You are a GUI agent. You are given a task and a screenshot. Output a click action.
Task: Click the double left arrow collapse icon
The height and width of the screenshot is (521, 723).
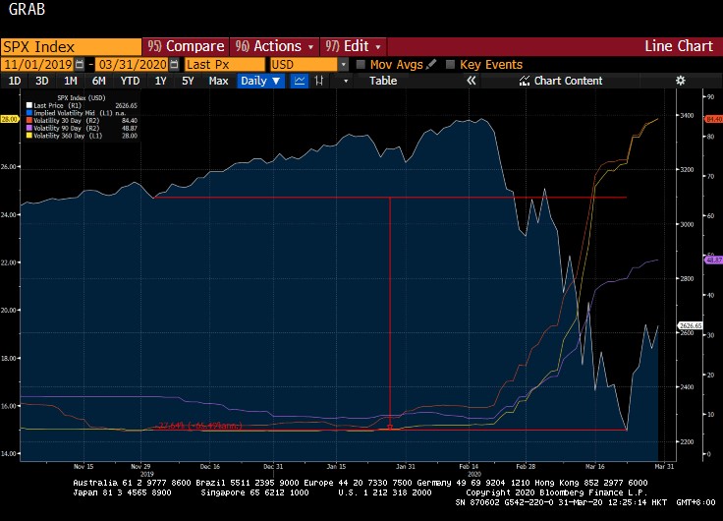(470, 81)
